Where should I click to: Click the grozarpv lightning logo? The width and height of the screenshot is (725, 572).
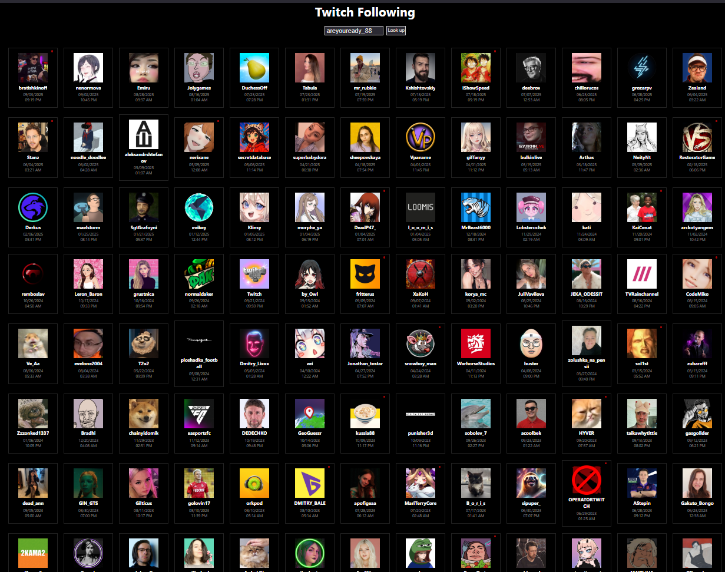(x=642, y=68)
